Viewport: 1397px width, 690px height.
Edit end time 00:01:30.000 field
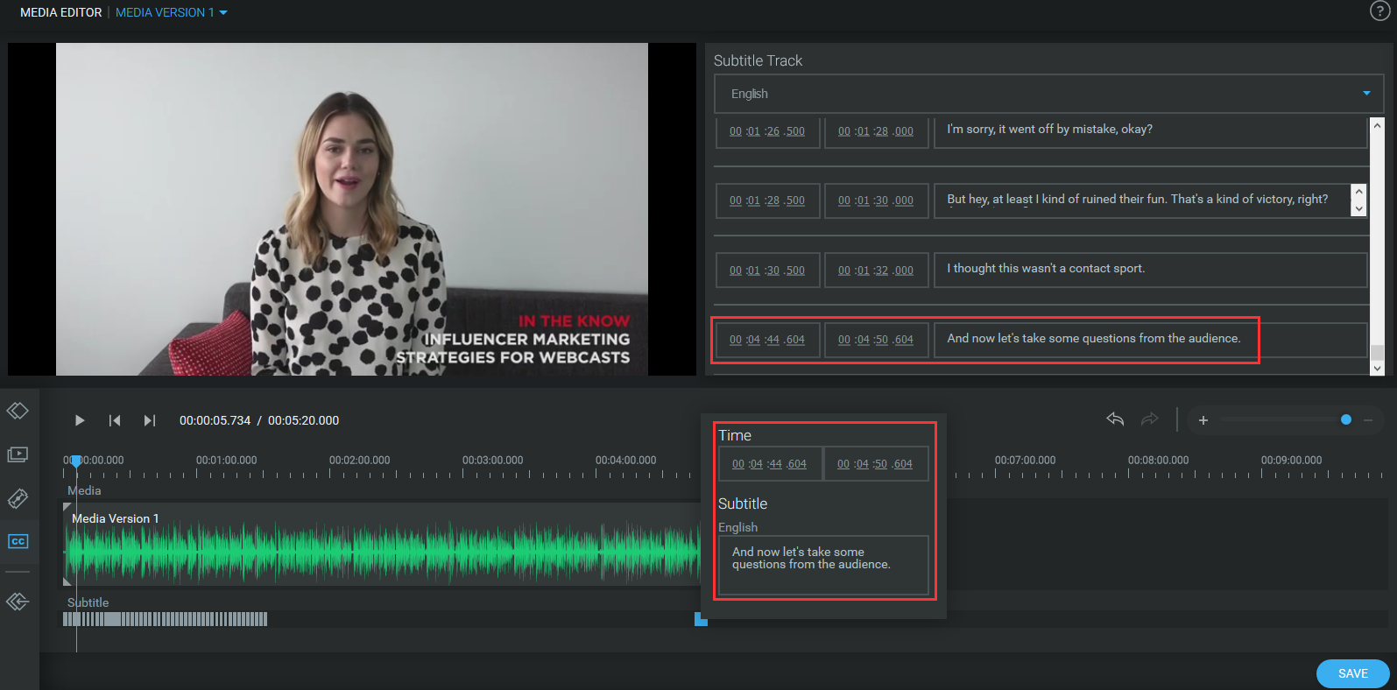[876, 201]
